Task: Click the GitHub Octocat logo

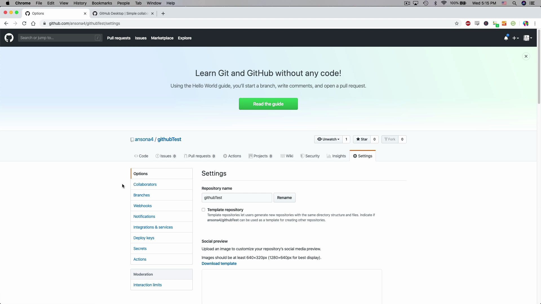Action: [9, 38]
